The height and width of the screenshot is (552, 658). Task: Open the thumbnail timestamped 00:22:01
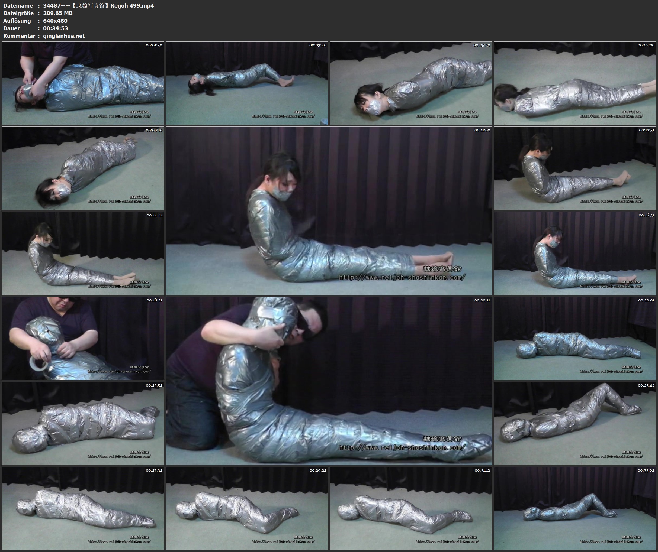pyautogui.click(x=575, y=339)
